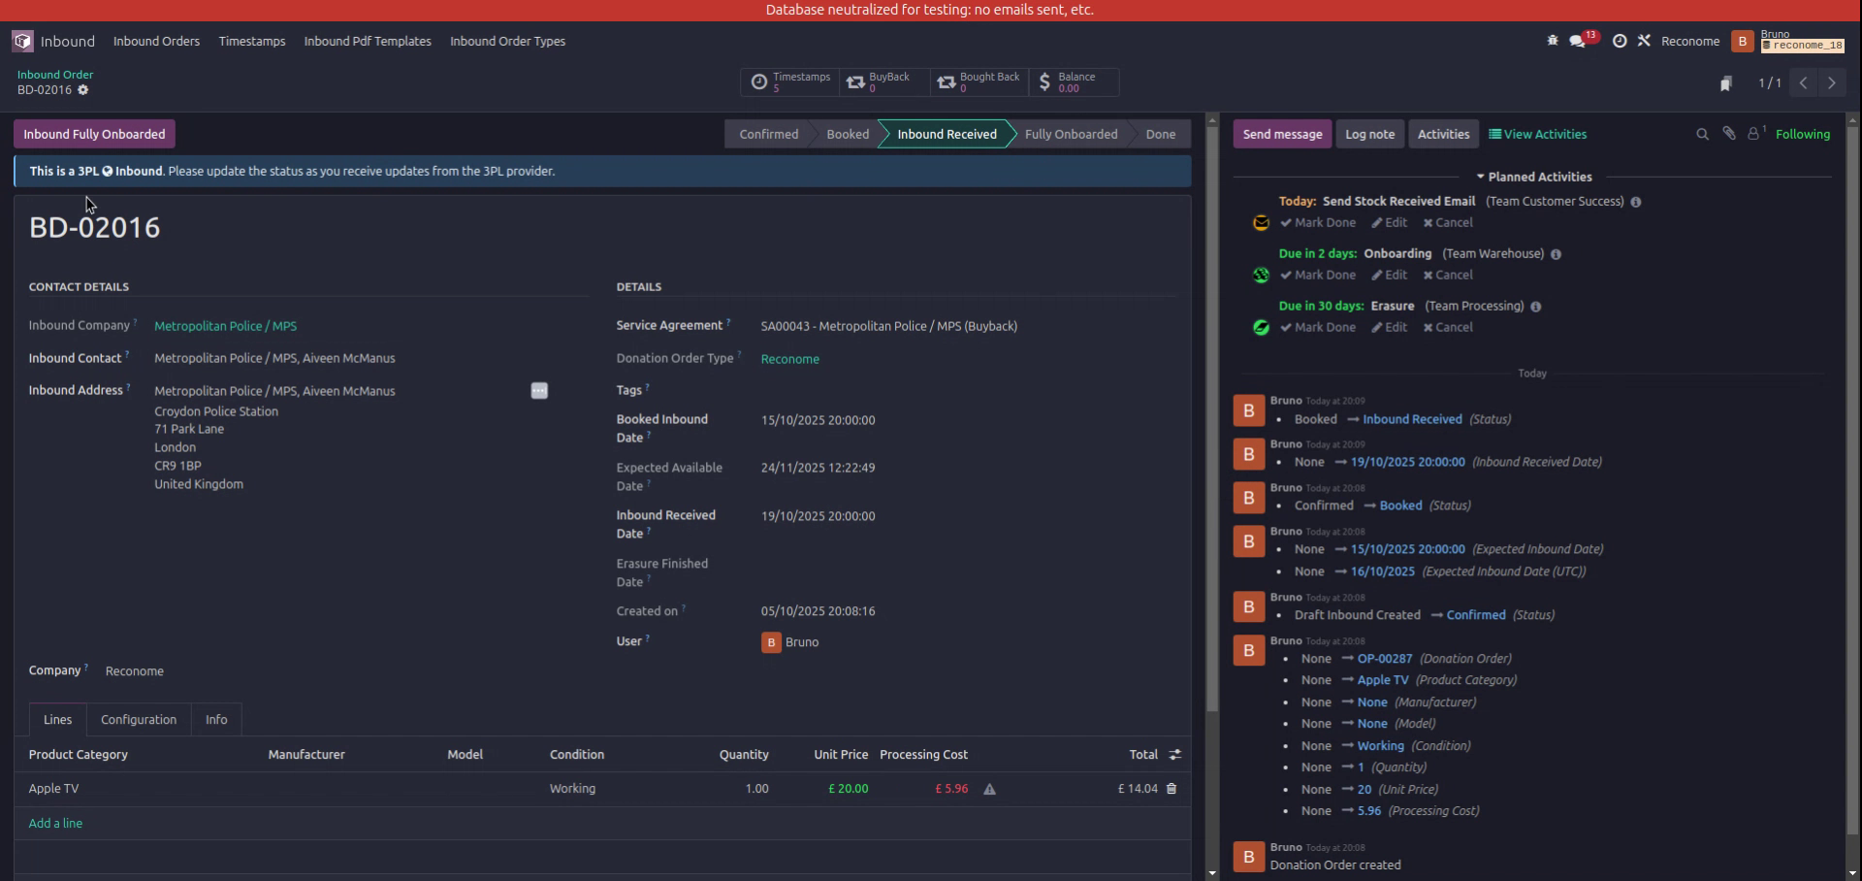Open the View Activities dropdown

[1537, 134]
